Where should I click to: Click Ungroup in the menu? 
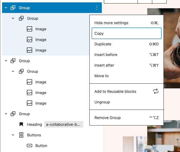pyautogui.click(x=127, y=102)
